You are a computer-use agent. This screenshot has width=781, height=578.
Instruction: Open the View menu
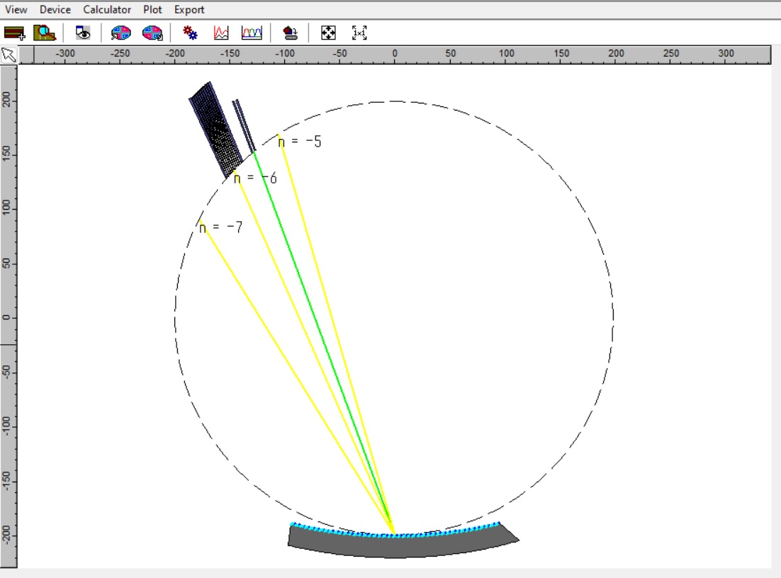point(16,9)
